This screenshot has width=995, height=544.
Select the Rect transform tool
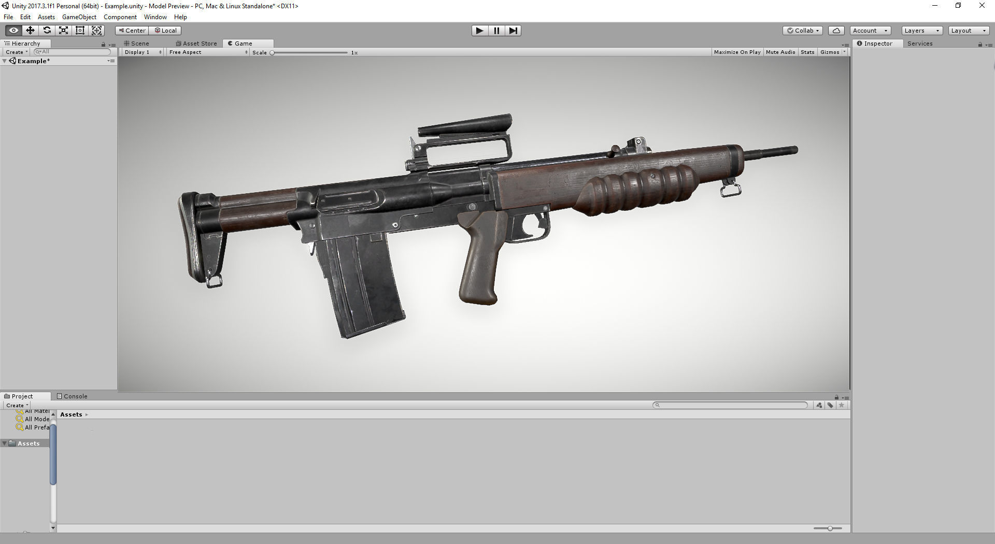pos(80,31)
